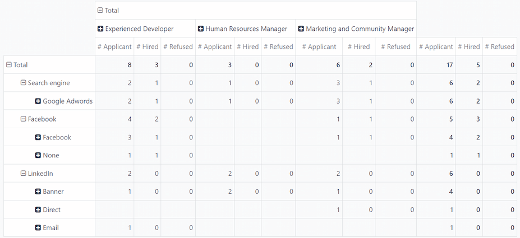Collapse the Total column header
520x238 pixels.
[100, 10]
